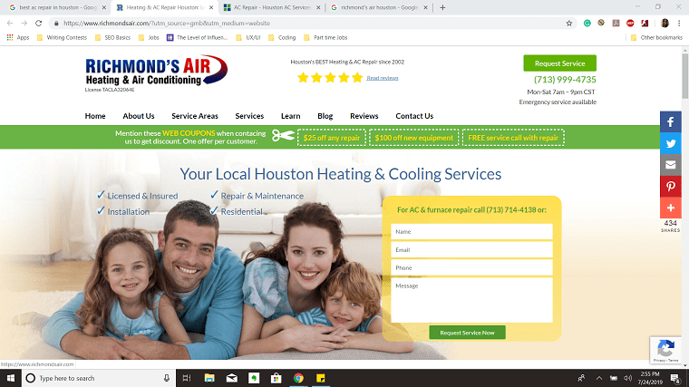Open UX/UI bookmark folder
689x387 pixels.
[x=248, y=38]
